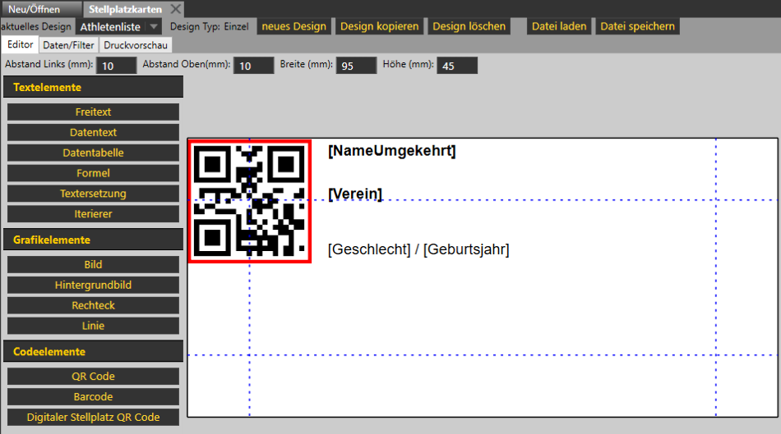This screenshot has width=781, height=434.
Task: Open the Editor tab
Action: (20, 45)
